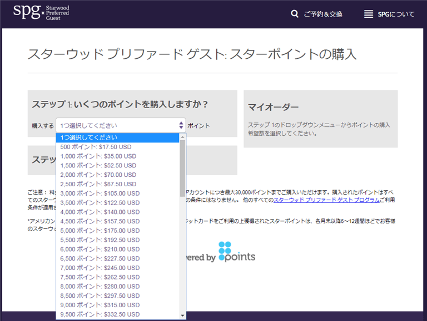Select 9,000 ポイント: $315.00 USD
Viewport: 427px width, 321px height.
click(117, 305)
